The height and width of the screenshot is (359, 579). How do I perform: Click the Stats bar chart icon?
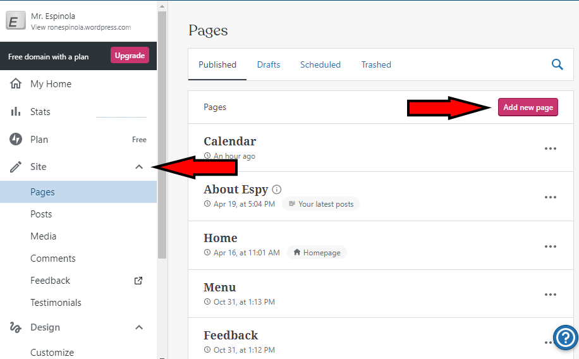[x=16, y=112]
